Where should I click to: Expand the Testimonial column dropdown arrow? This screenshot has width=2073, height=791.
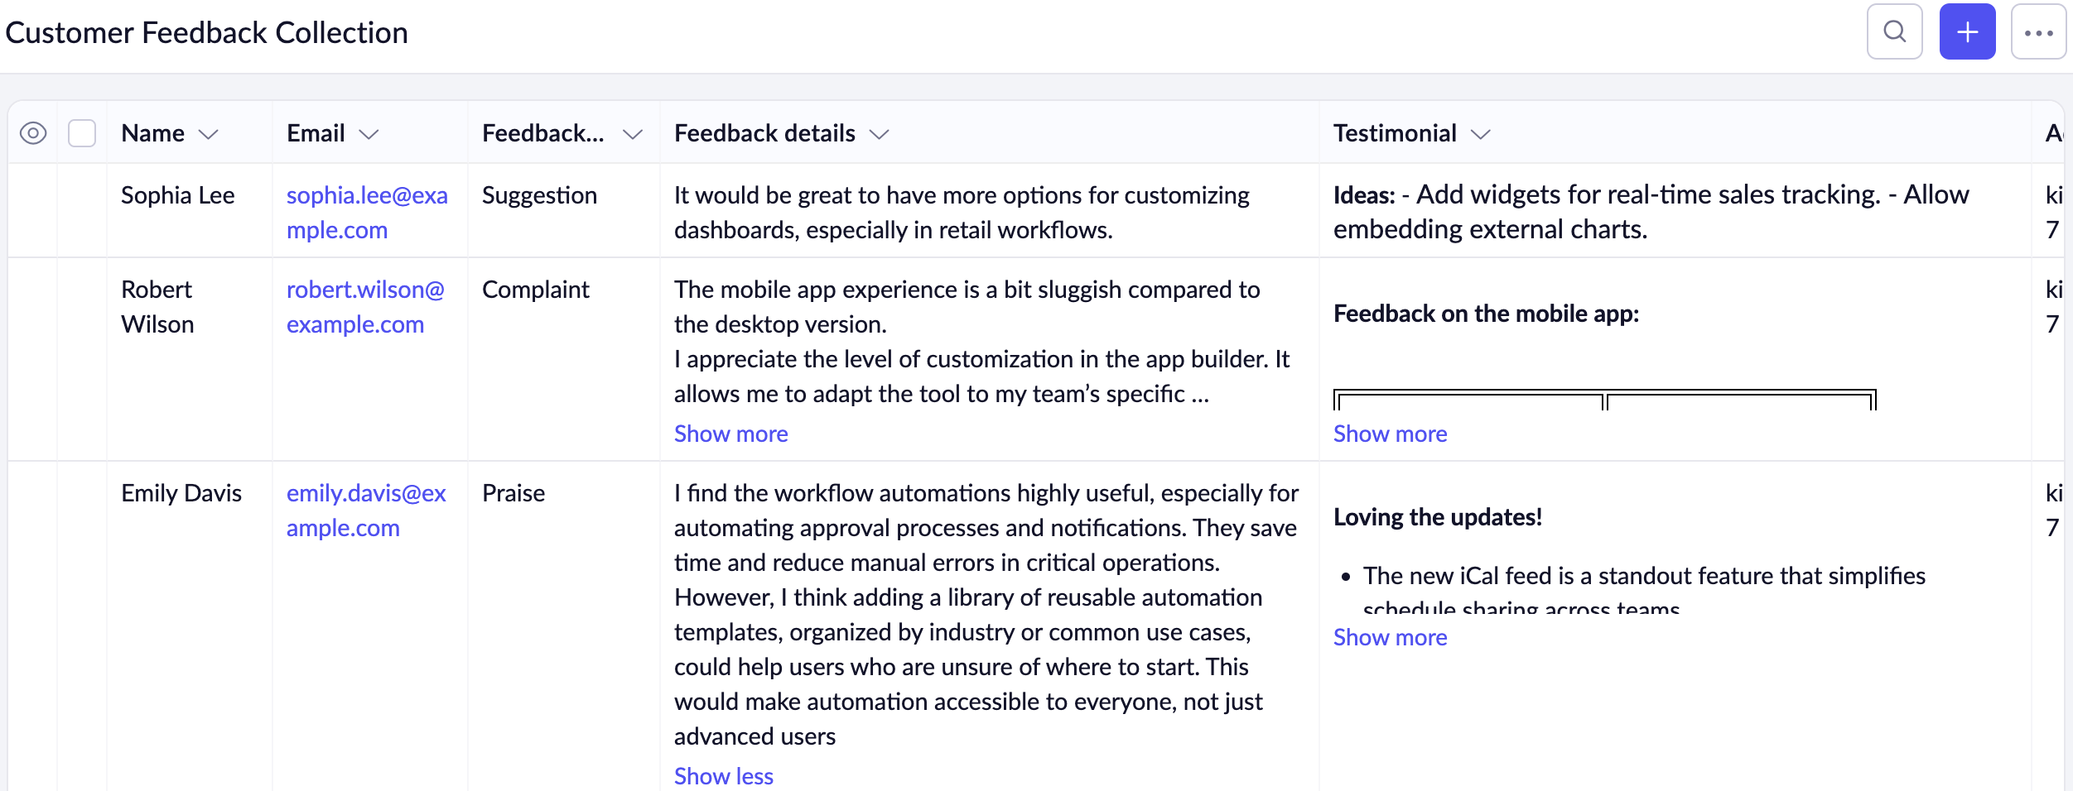point(1481,134)
